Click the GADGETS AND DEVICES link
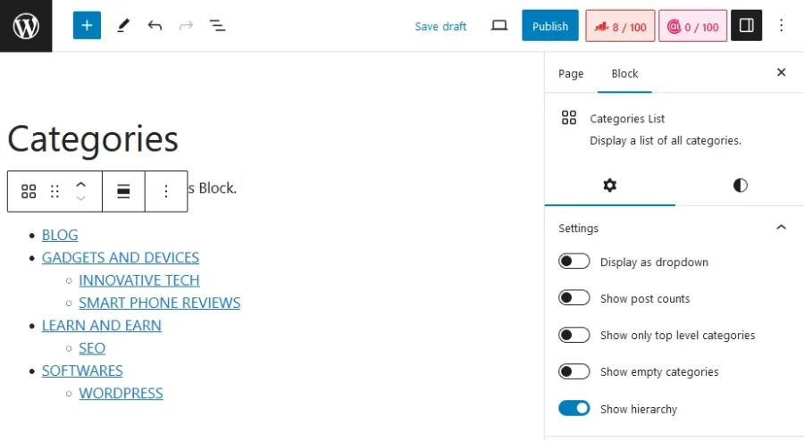 click(121, 258)
